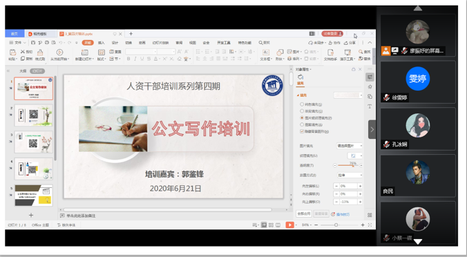Click the zoom slider handle in the status bar
The width and height of the screenshot is (467, 257).
click(x=336, y=225)
